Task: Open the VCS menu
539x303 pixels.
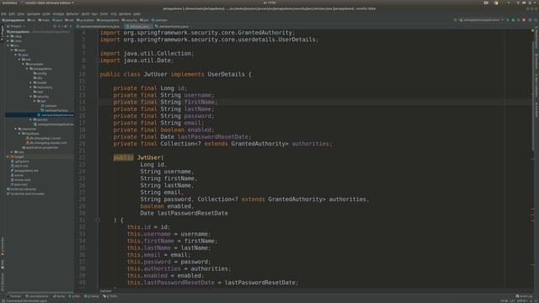Action: (114, 14)
